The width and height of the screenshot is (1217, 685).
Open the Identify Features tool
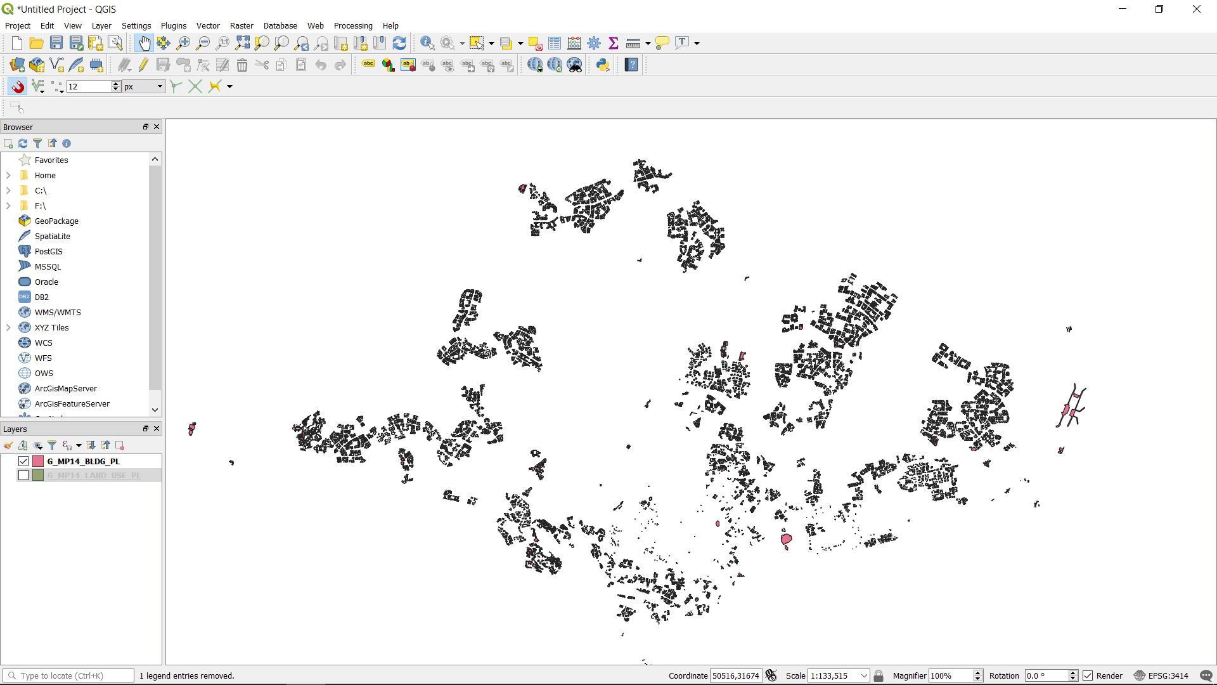coord(427,43)
